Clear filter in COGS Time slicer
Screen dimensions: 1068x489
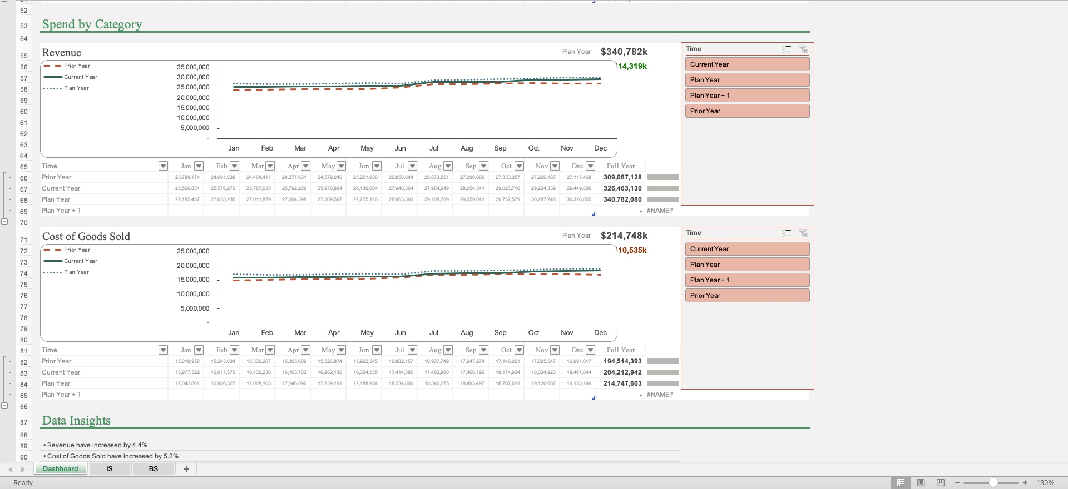(x=803, y=233)
